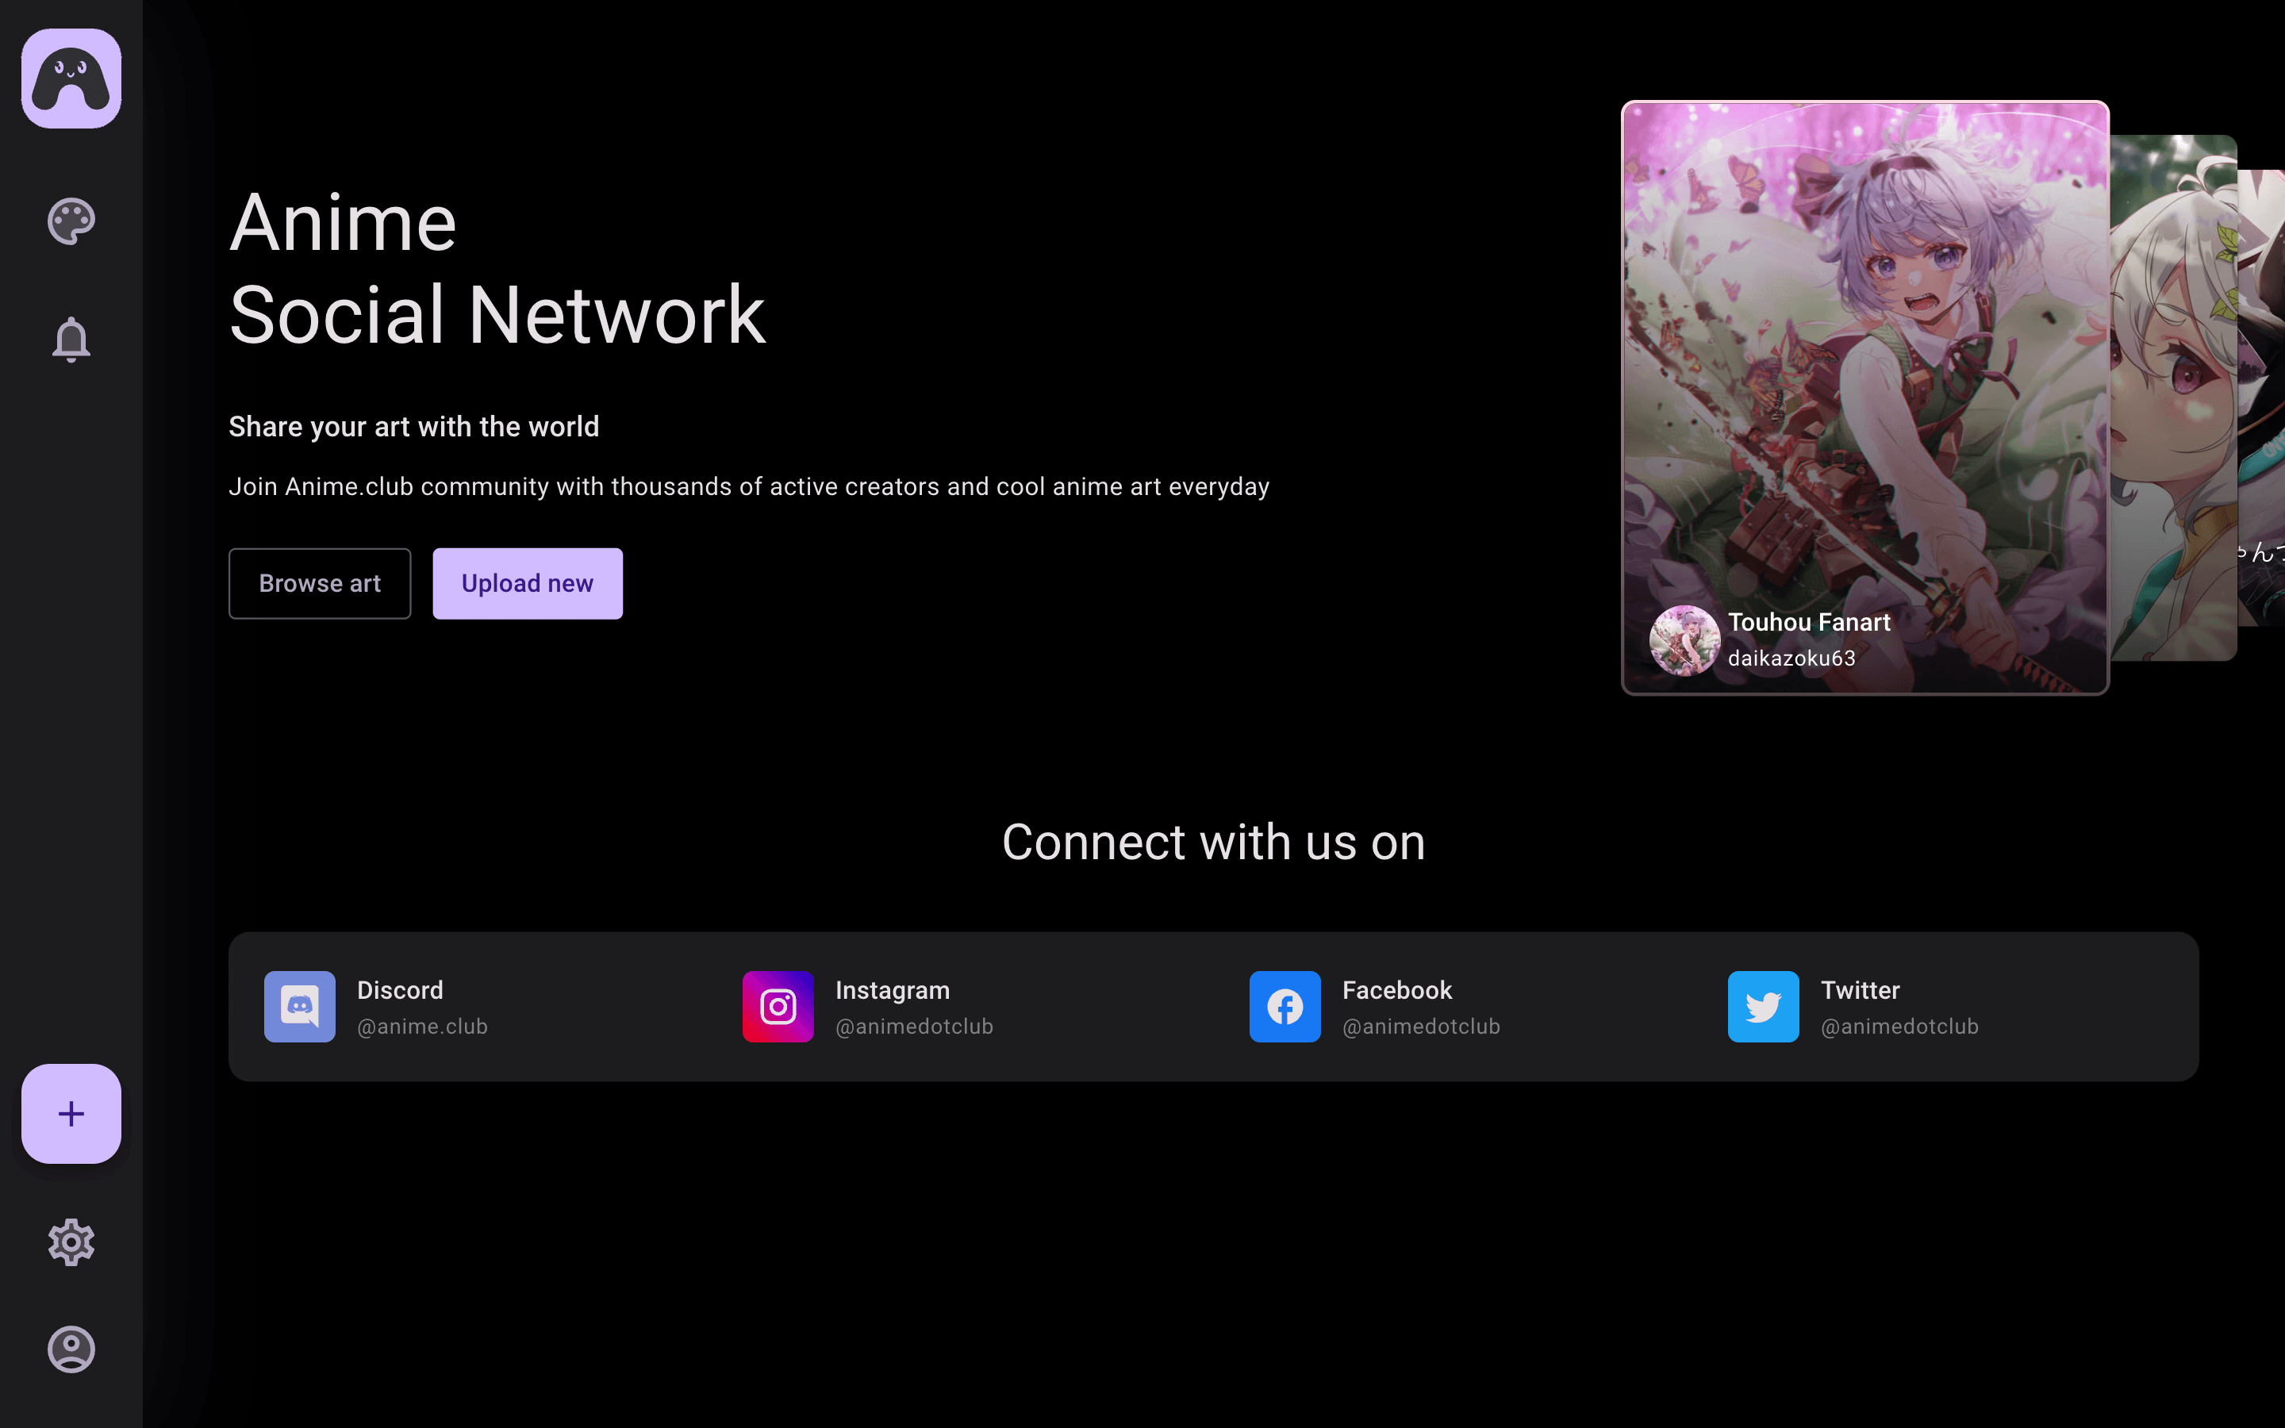Show notifications via the bell icon

[x=71, y=339]
